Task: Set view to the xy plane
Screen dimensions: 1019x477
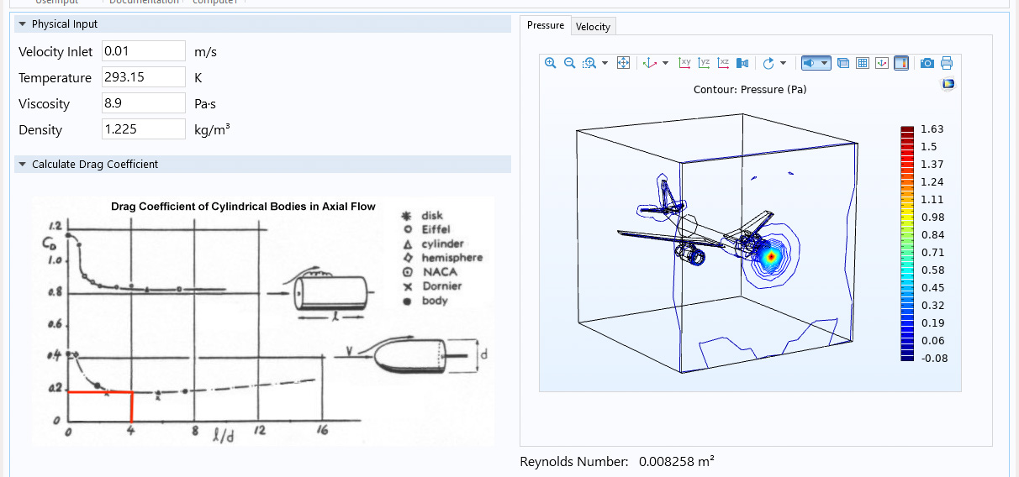Action: coord(685,63)
